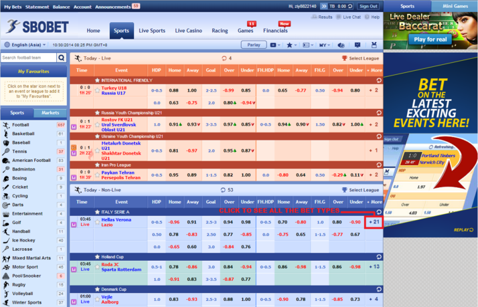
Task: Star the Rostov FK U21 match
Action: [x=97, y=124]
